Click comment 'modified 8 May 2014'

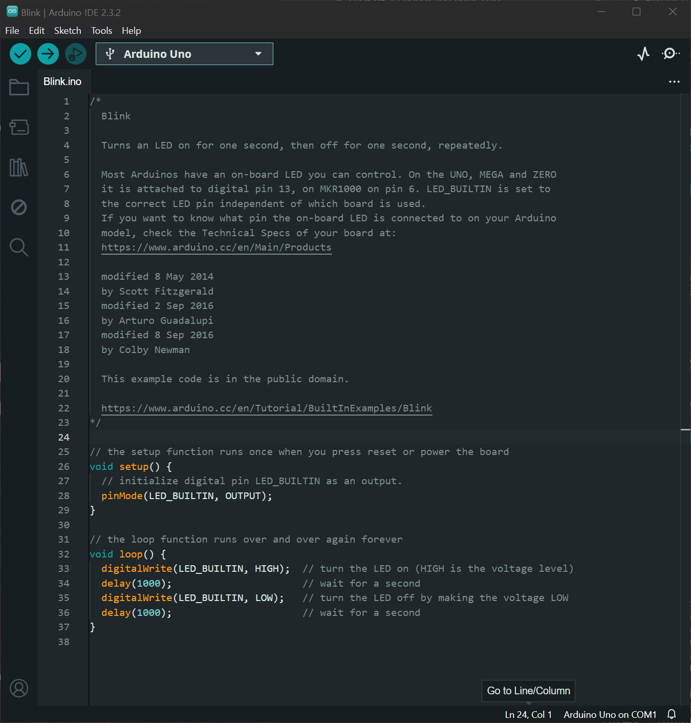pyautogui.click(x=157, y=277)
